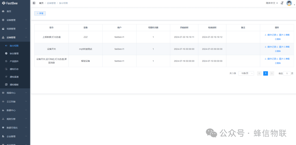This screenshot has height=145, width=296.
Task: Expand 数据可视化 using its chevron arrow
Action: coord(26,128)
